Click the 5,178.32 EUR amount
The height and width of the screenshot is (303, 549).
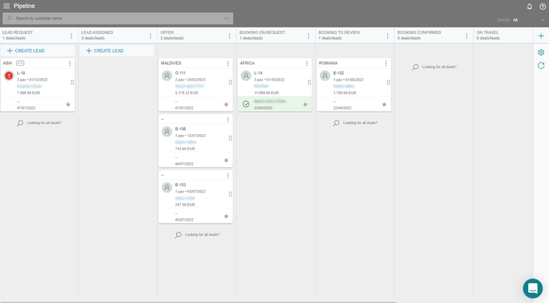pyautogui.click(x=186, y=93)
